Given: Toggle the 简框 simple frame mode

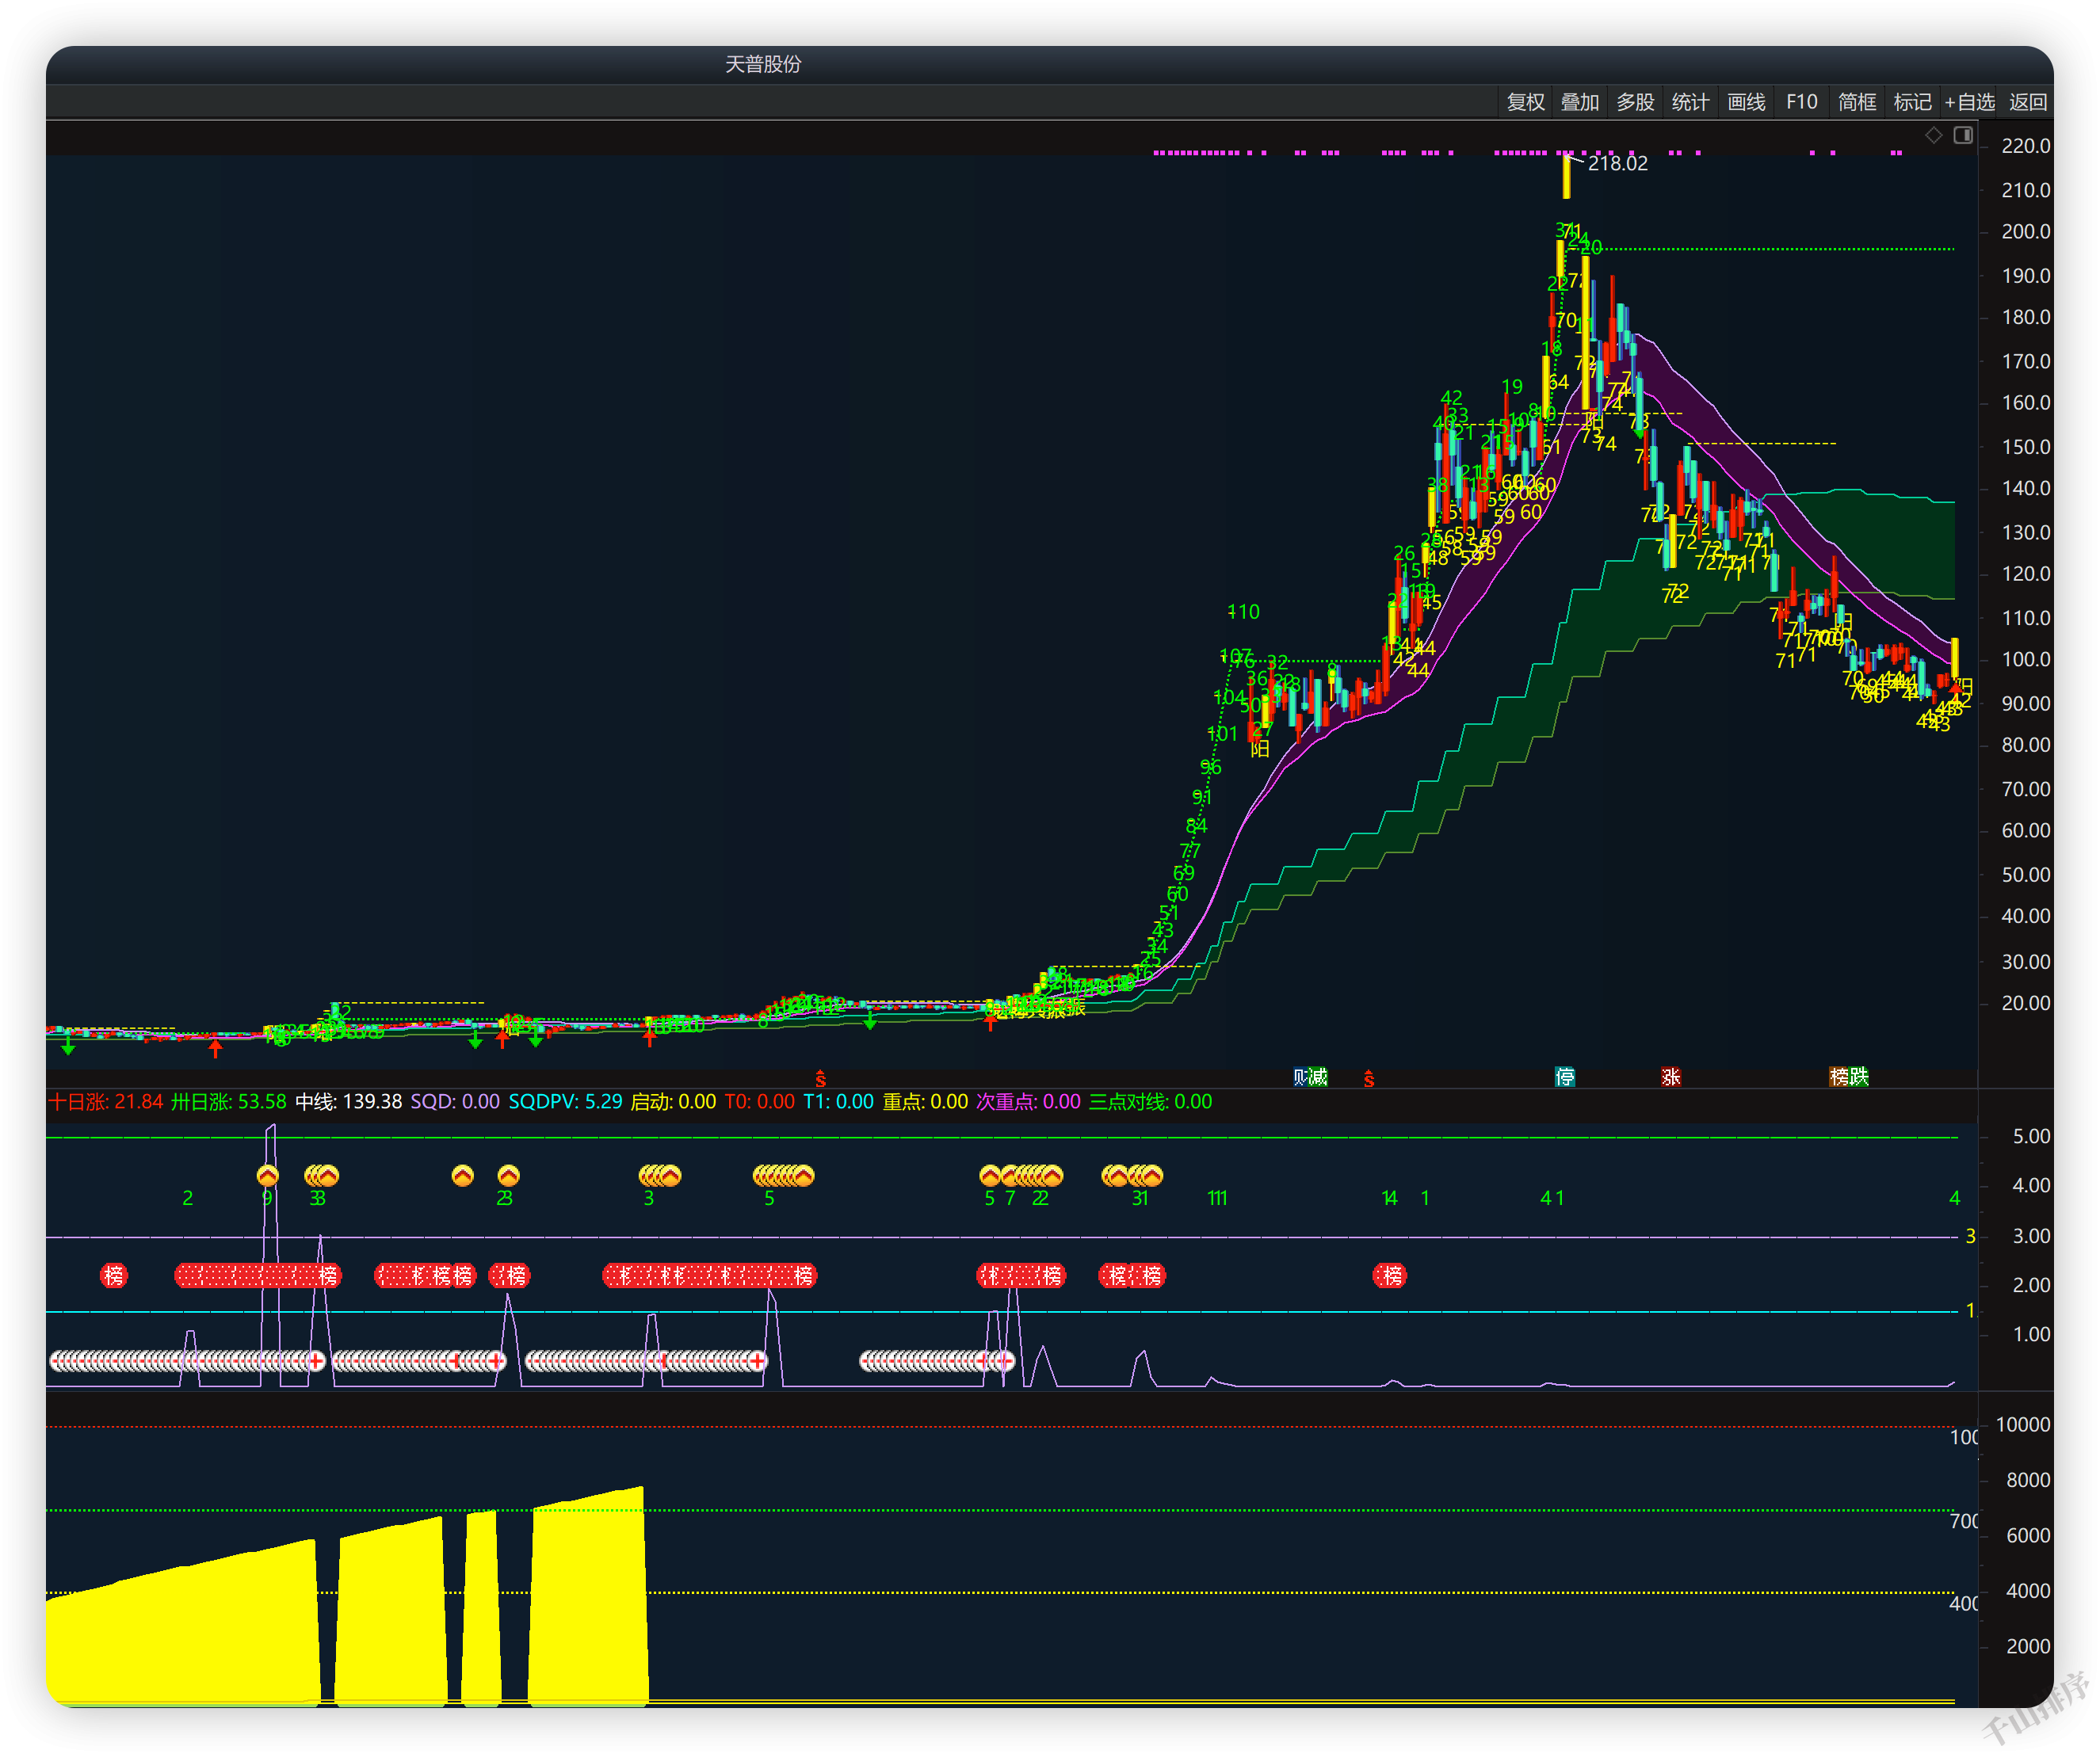Looking at the screenshot, I should pos(1857,102).
